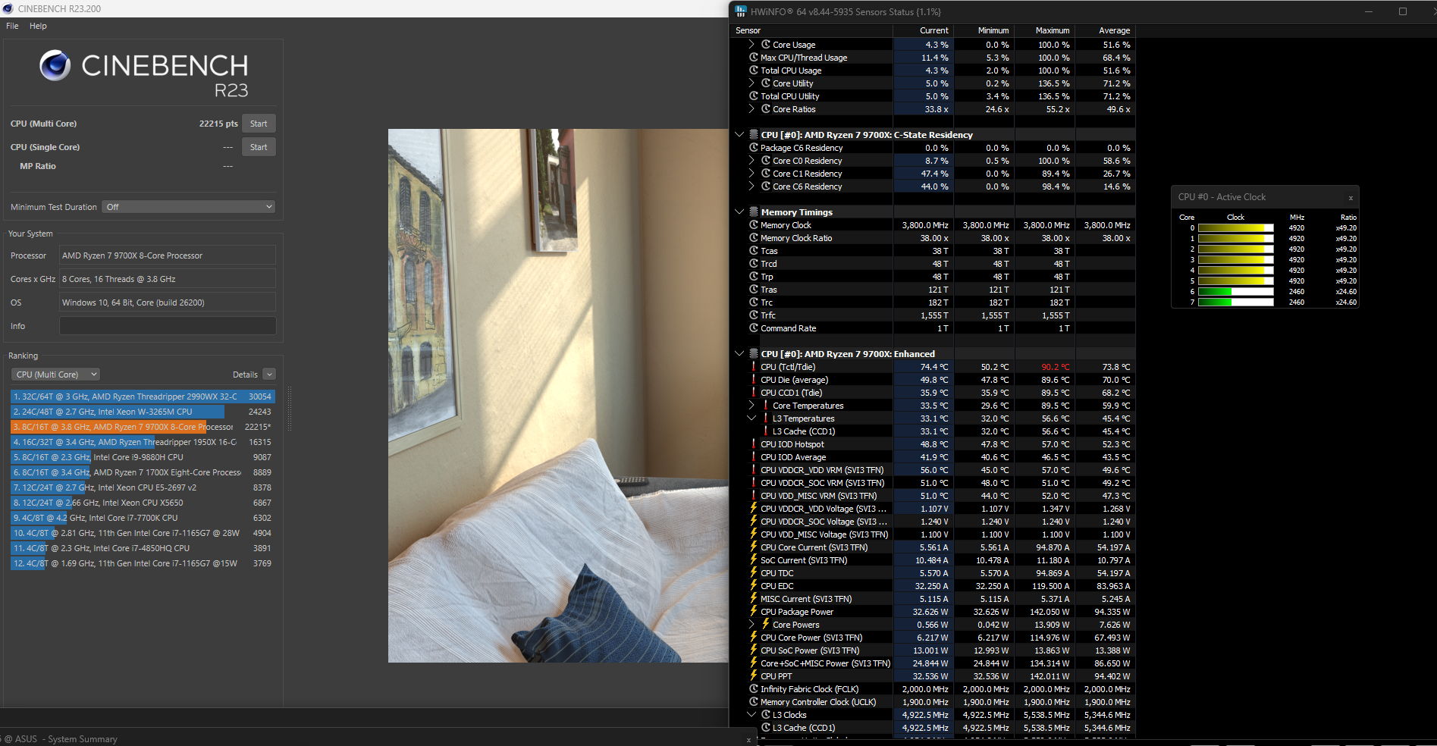Click the clock icon beside Total CPU Utility
The width and height of the screenshot is (1437, 746).
click(754, 96)
